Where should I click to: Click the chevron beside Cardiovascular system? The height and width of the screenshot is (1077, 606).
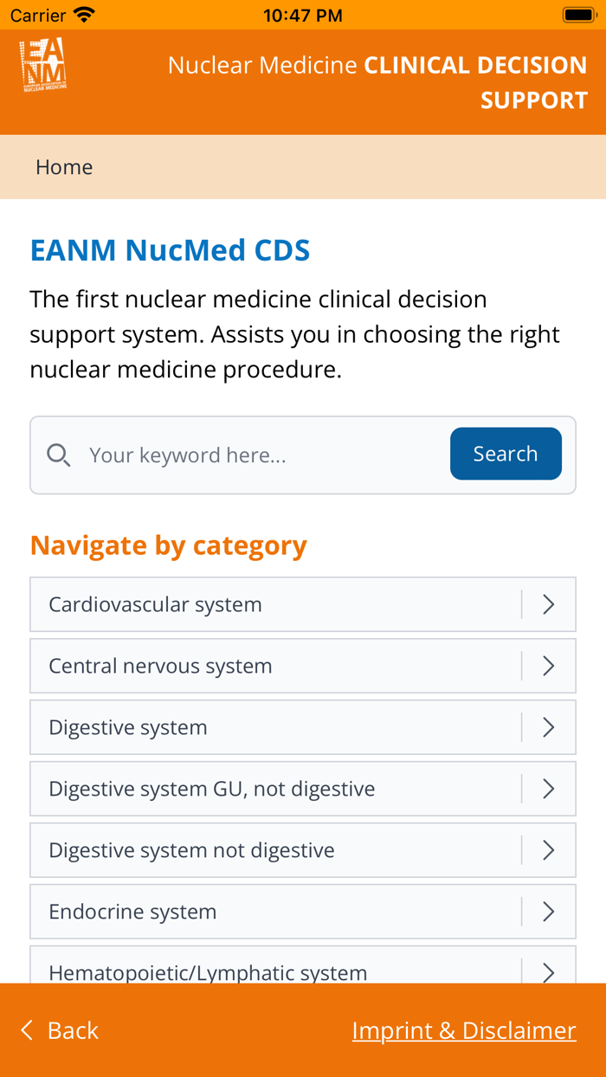pyautogui.click(x=547, y=604)
